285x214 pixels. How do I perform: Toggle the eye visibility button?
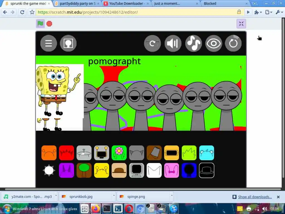pos(214,43)
